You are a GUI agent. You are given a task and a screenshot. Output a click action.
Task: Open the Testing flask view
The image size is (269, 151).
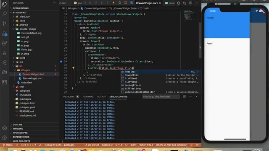pyautogui.click(x=5, y=53)
